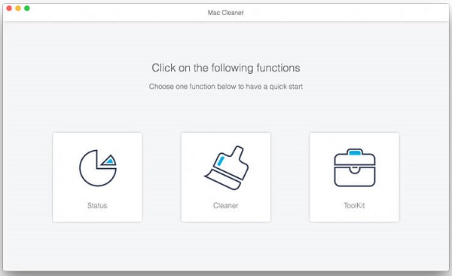Close the Mac Cleaner window
The width and height of the screenshot is (452, 276).
pyautogui.click(x=9, y=8)
